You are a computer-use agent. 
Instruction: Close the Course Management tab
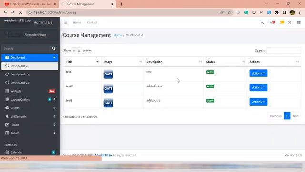click(x=112, y=4)
